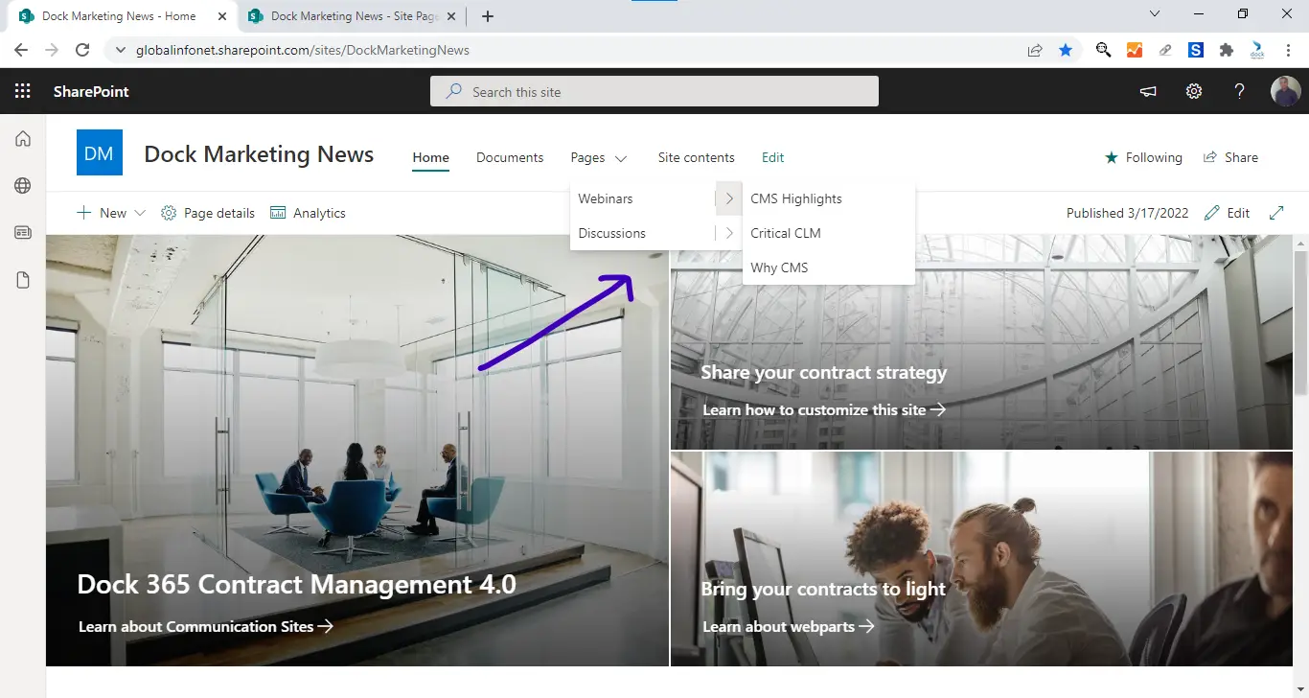The width and height of the screenshot is (1309, 698).
Task: Click the share page icon in the address bar
Action: click(1035, 50)
